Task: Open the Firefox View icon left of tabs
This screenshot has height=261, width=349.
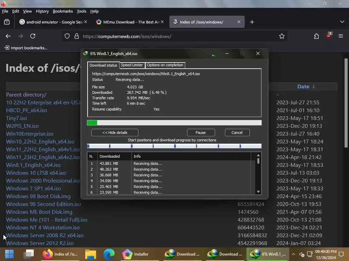Action: (7, 22)
